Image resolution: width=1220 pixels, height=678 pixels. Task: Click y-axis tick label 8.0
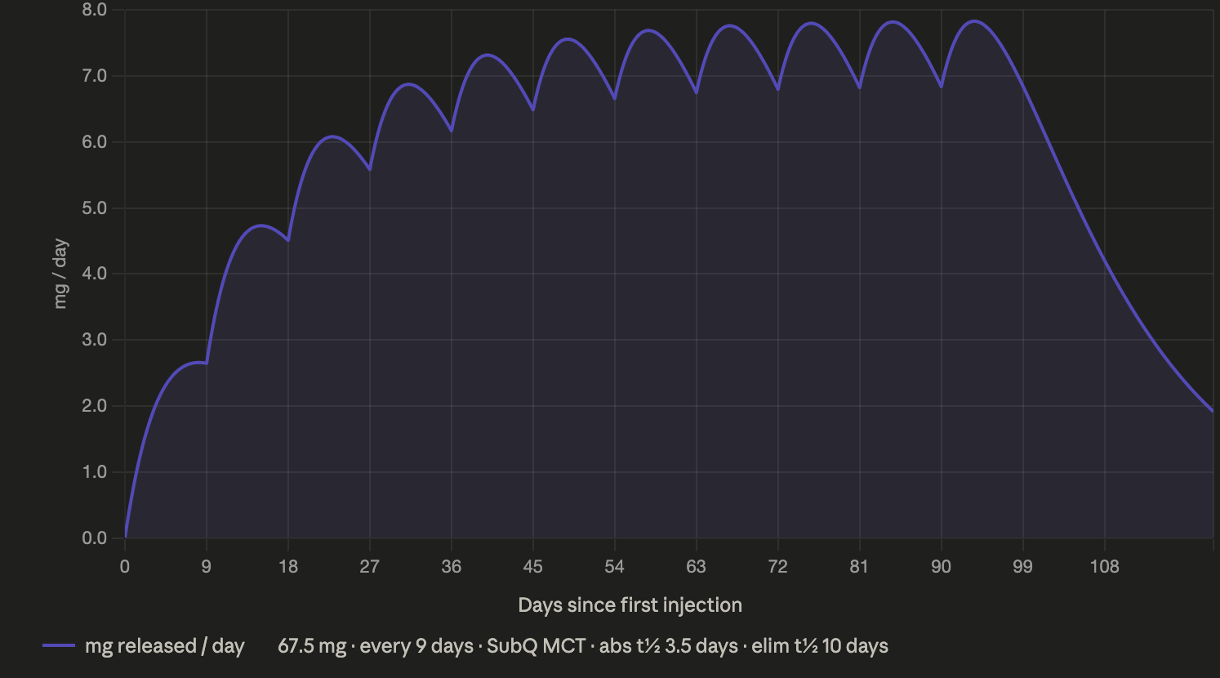95,10
